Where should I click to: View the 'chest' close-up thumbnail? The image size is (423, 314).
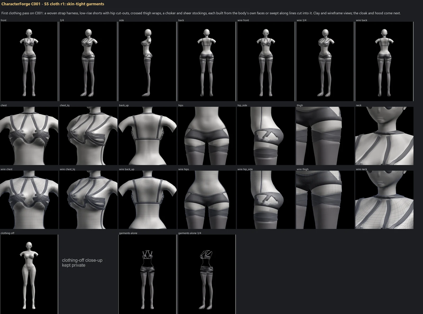click(29, 136)
